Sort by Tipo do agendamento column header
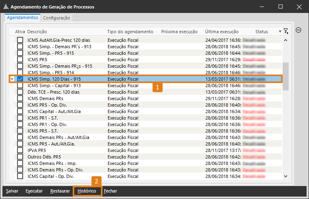309x199 pixels. tap(130, 32)
